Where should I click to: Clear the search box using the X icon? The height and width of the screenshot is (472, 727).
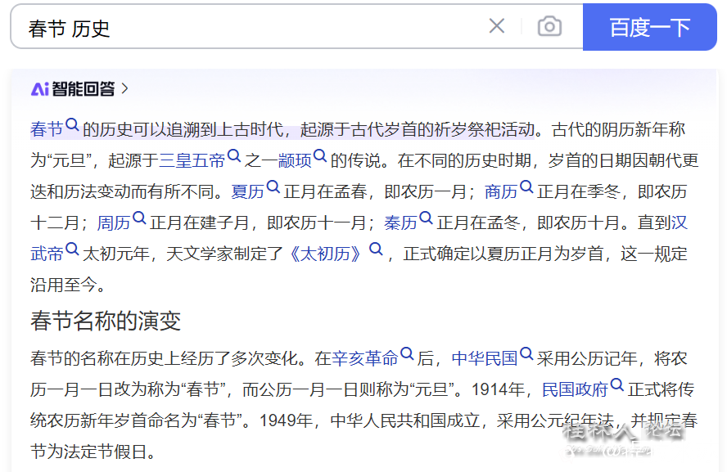[497, 26]
